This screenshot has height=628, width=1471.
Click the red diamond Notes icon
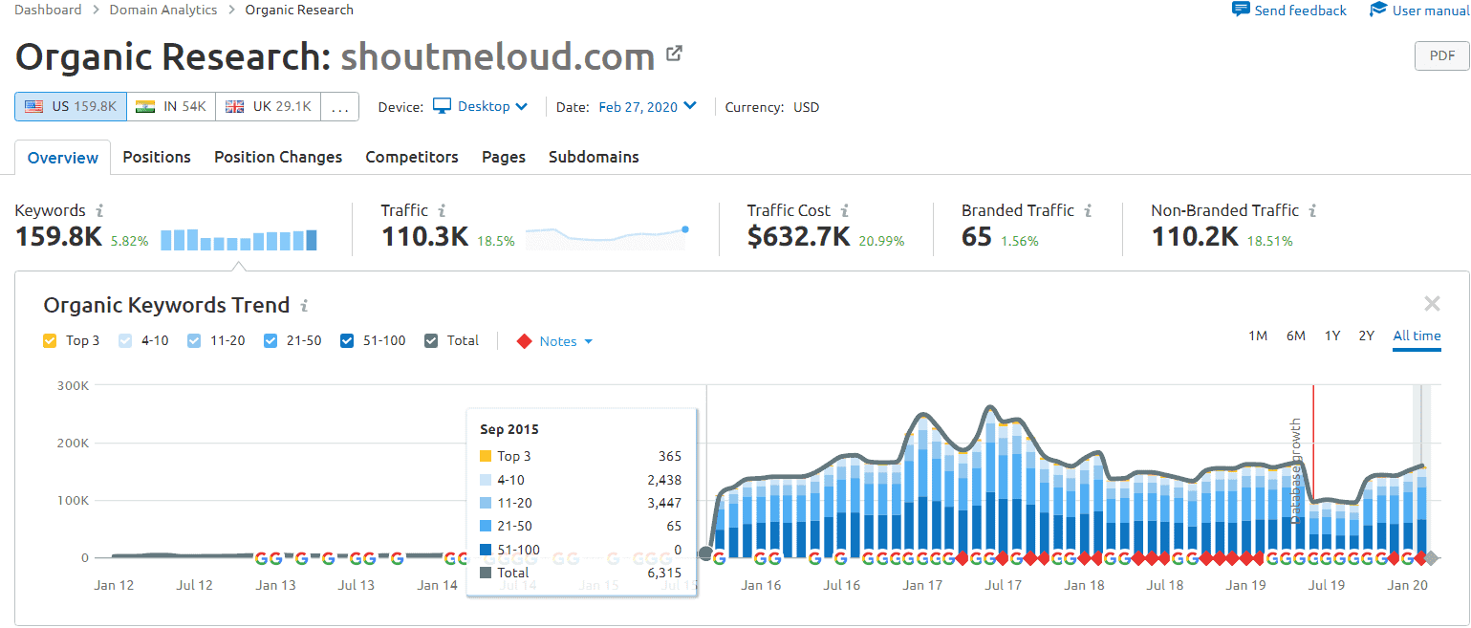click(x=524, y=341)
